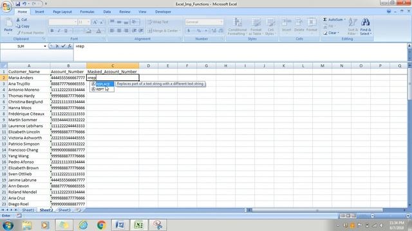Click the Select All corner button
This screenshot has height=231, width=412.
(x=4, y=65)
